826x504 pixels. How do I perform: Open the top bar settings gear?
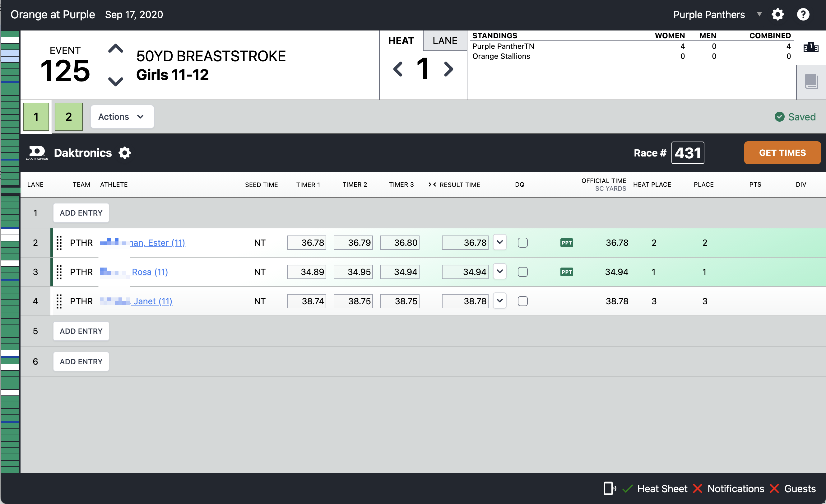(x=777, y=14)
